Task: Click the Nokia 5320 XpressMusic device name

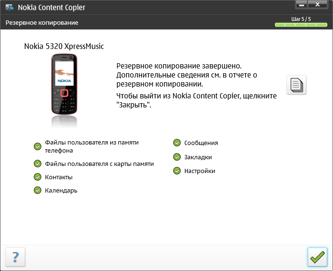Action: (64, 46)
